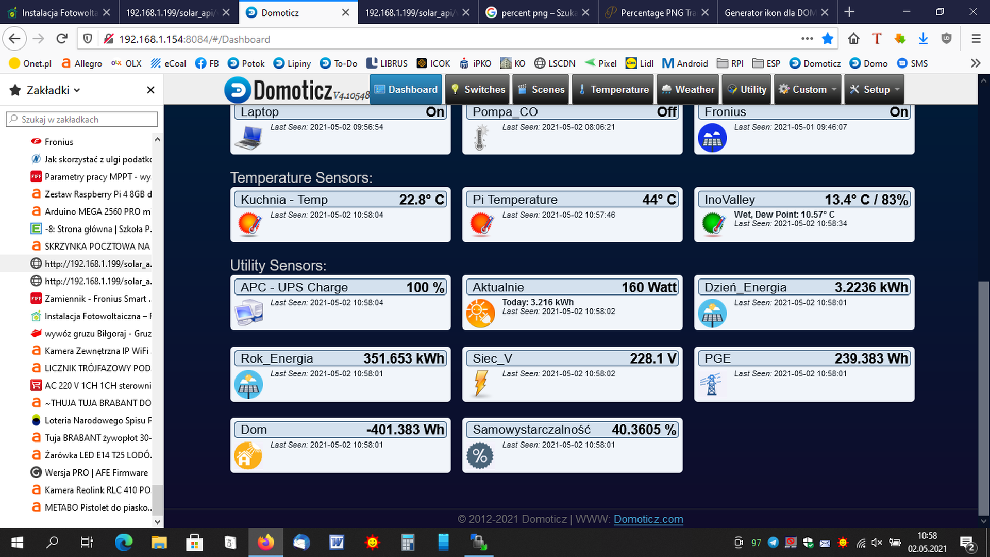Go back to previous page
Viewport: 990px width, 557px height.
[x=15, y=39]
